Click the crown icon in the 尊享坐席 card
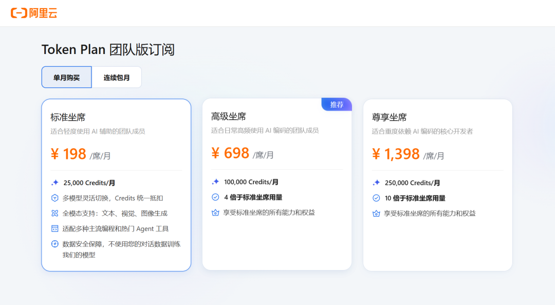 (376, 212)
